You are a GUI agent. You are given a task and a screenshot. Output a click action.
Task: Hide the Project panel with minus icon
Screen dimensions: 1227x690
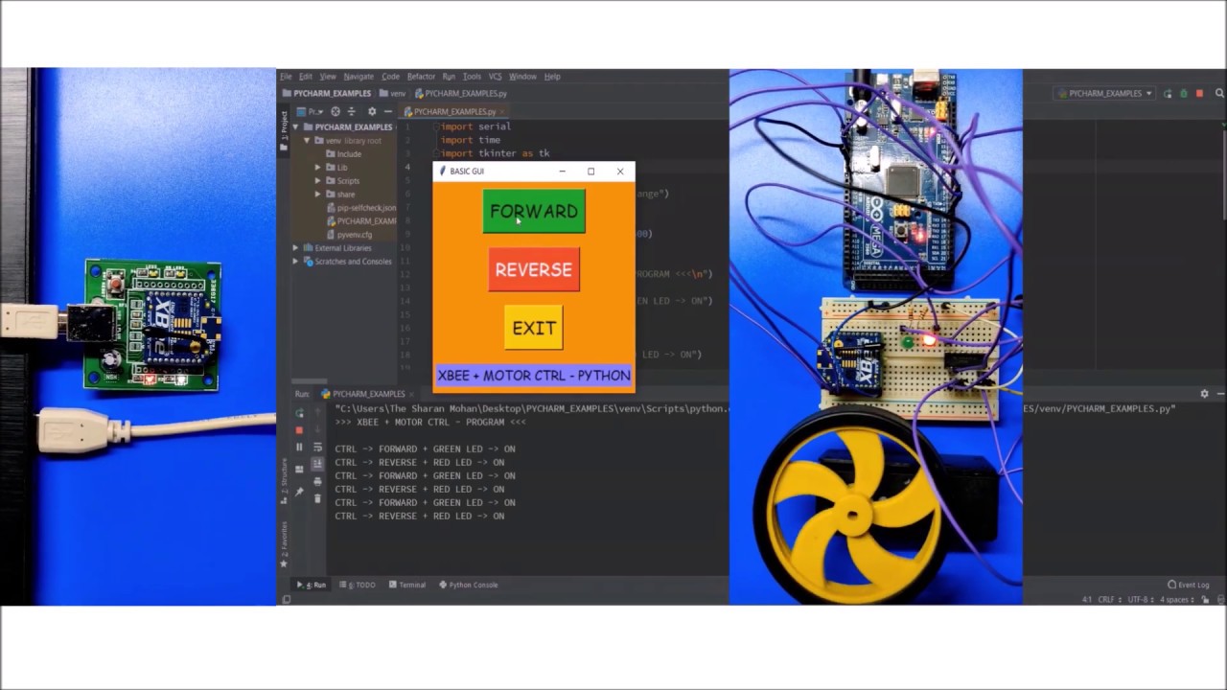[x=387, y=111]
